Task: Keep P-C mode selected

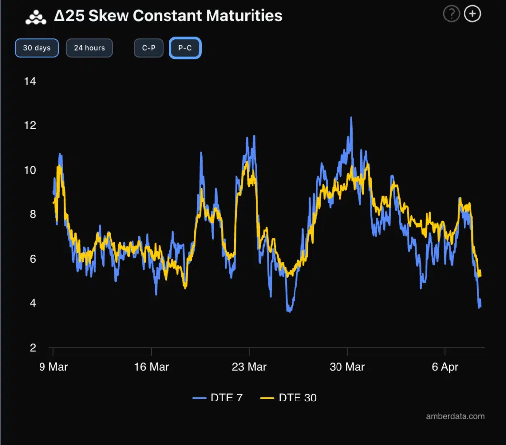Action: (x=185, y=48)
